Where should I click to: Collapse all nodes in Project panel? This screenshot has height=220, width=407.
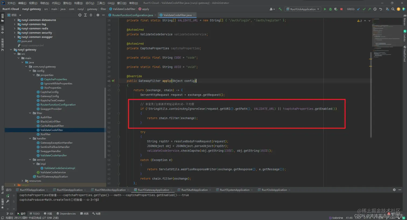[x=91, y=15]
